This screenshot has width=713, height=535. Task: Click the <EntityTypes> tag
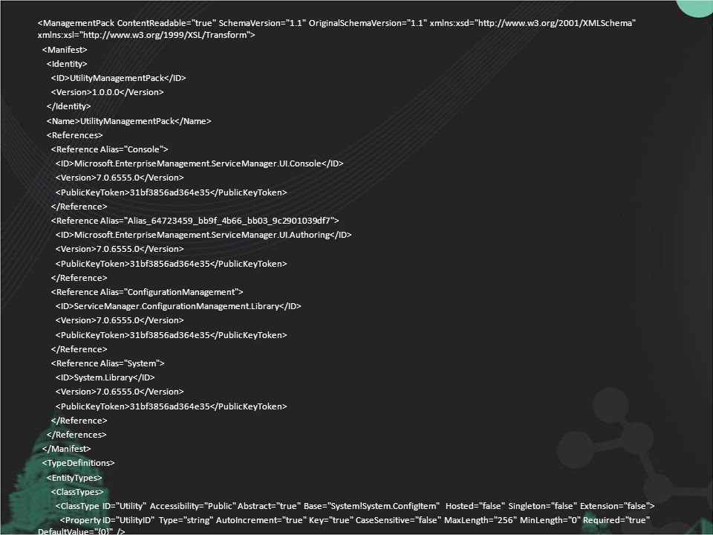point(74,478)
